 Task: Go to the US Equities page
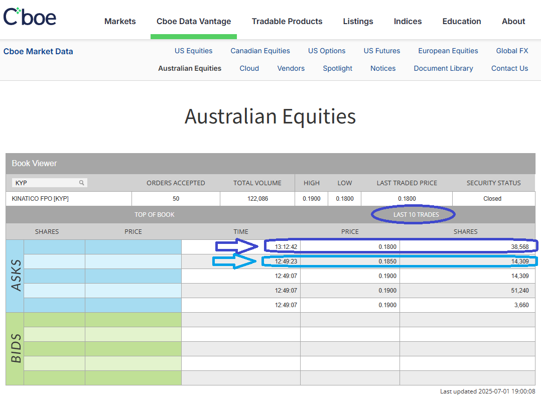click(x=193, y=51)
